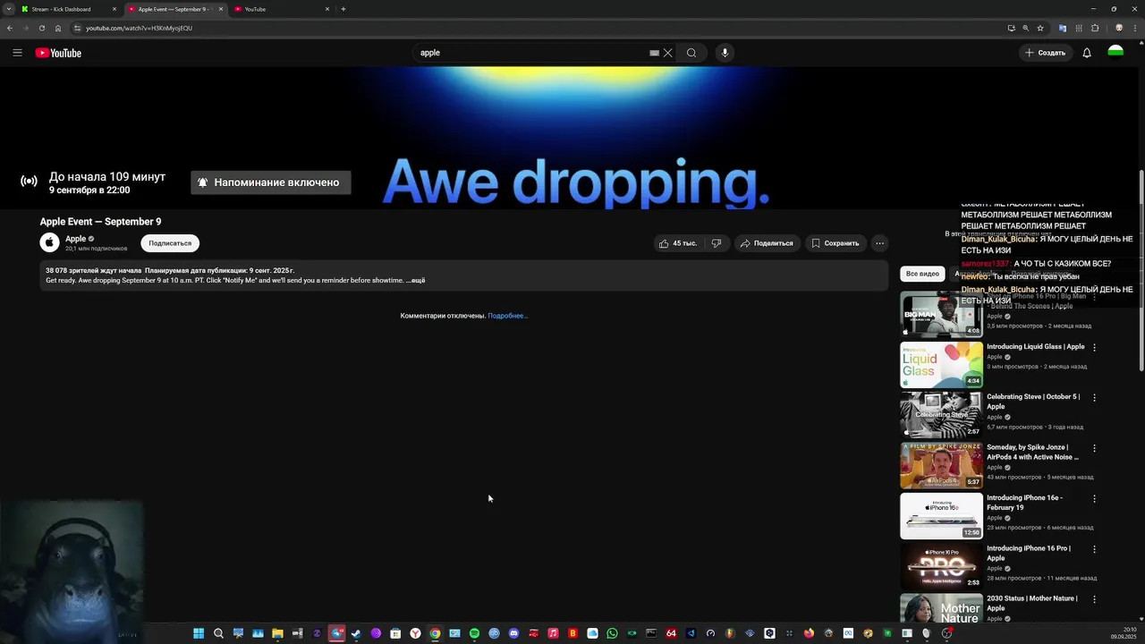Open options for Someday by Spike Jonze video
Image resolution: width=1145 pixels, height=644 pixels.
tap(1094, 448)
